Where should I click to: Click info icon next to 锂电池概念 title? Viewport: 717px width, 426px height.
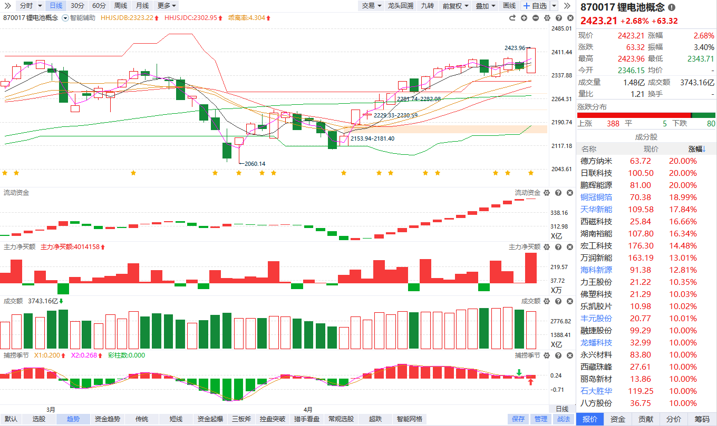pyautogui.click(x=671, y=7)
